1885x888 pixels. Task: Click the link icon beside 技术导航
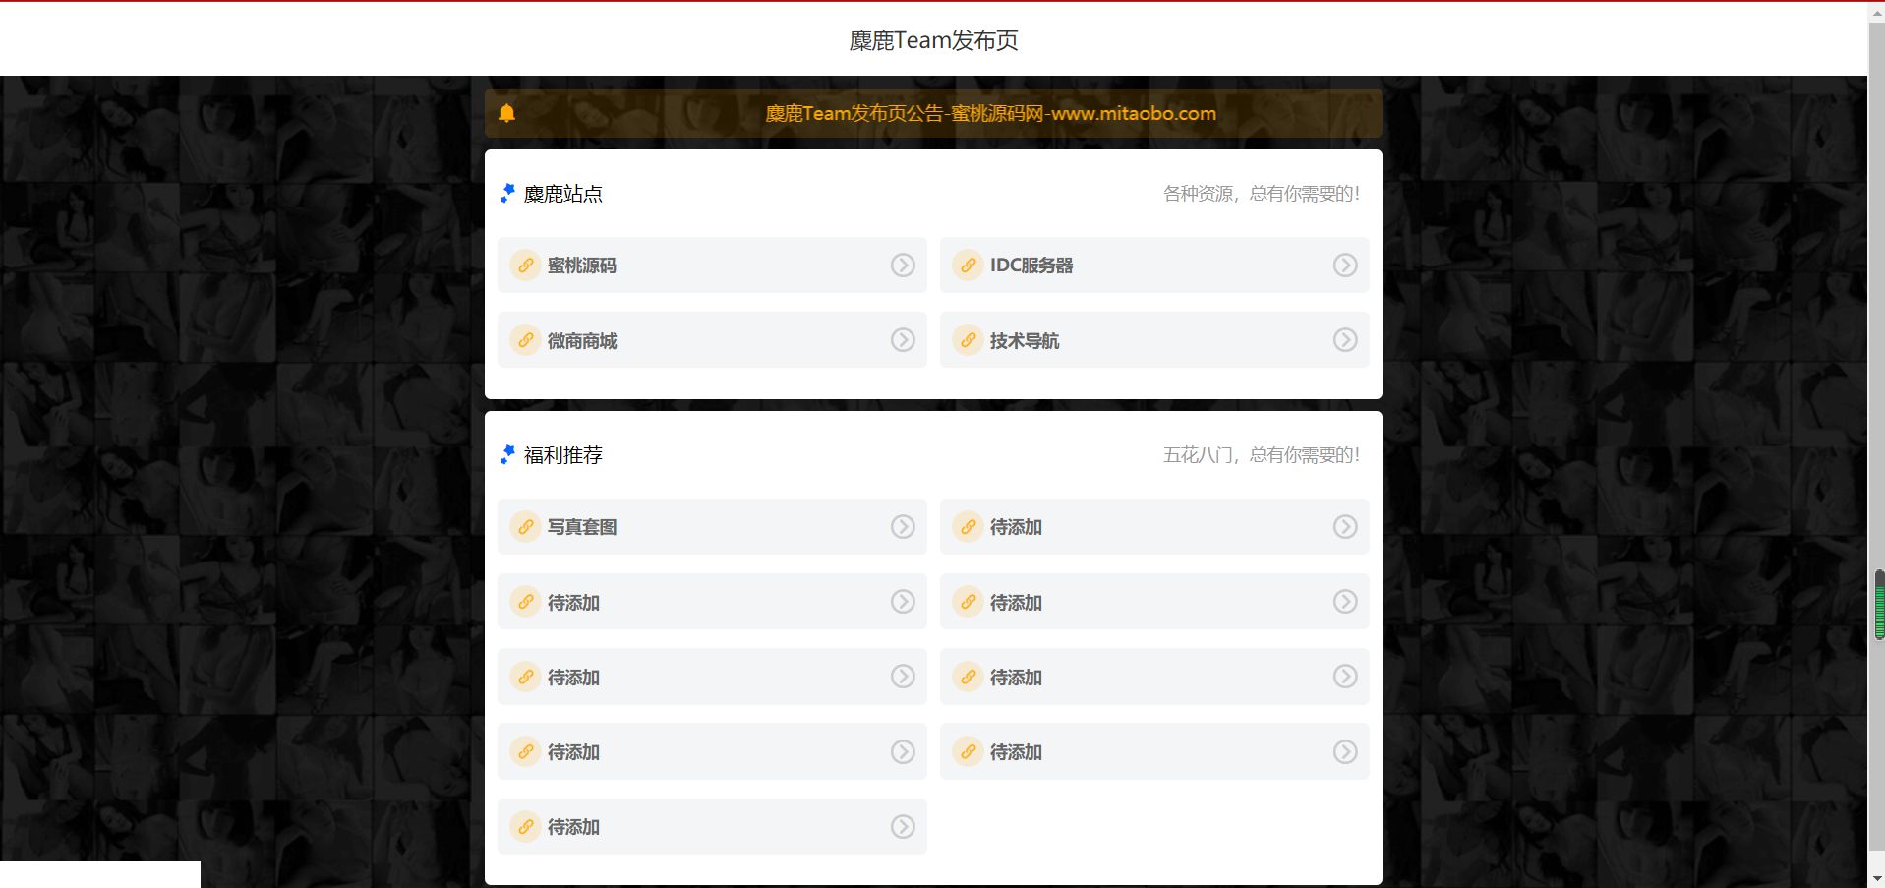tap(967, 339)
